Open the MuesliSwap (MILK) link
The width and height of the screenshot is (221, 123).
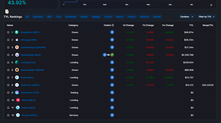tap(31, 55)
